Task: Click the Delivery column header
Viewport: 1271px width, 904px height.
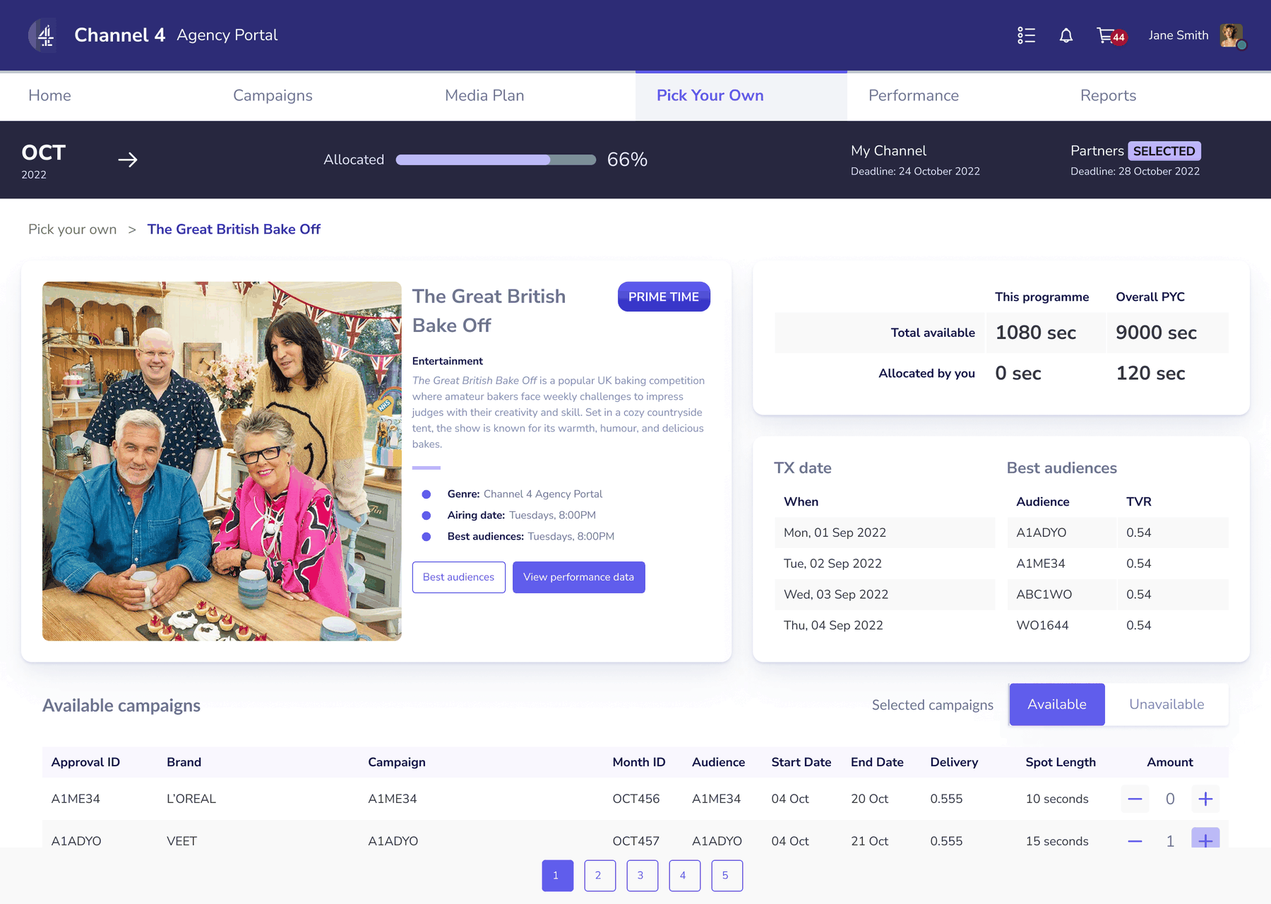Action: click(954, 762)
